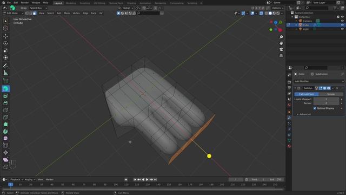346x195 pixels.
Task: Toggle camera view icon in viewport
Action: 281,49
